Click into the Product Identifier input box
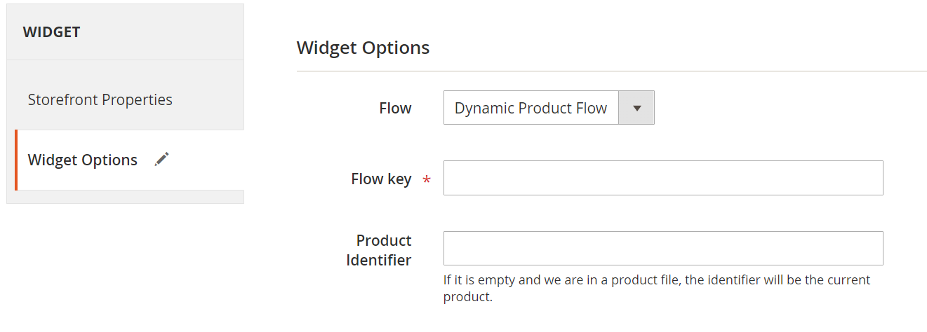 point(662,249)
